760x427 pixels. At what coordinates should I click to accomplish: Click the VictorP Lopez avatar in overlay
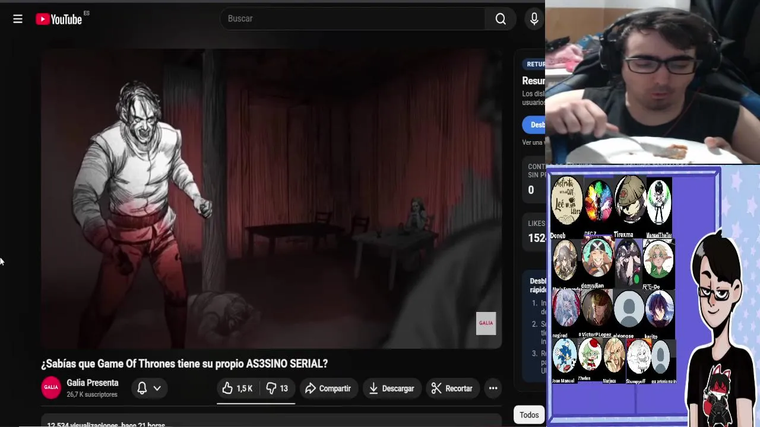coord(597,308)
